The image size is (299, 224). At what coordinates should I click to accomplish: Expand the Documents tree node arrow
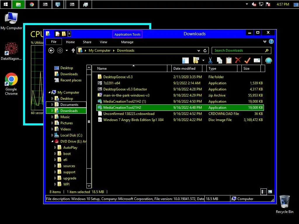pyautogui.click(x=52, y=105)
